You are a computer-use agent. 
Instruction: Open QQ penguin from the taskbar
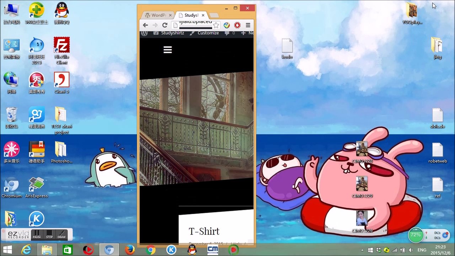click(192, 250)
